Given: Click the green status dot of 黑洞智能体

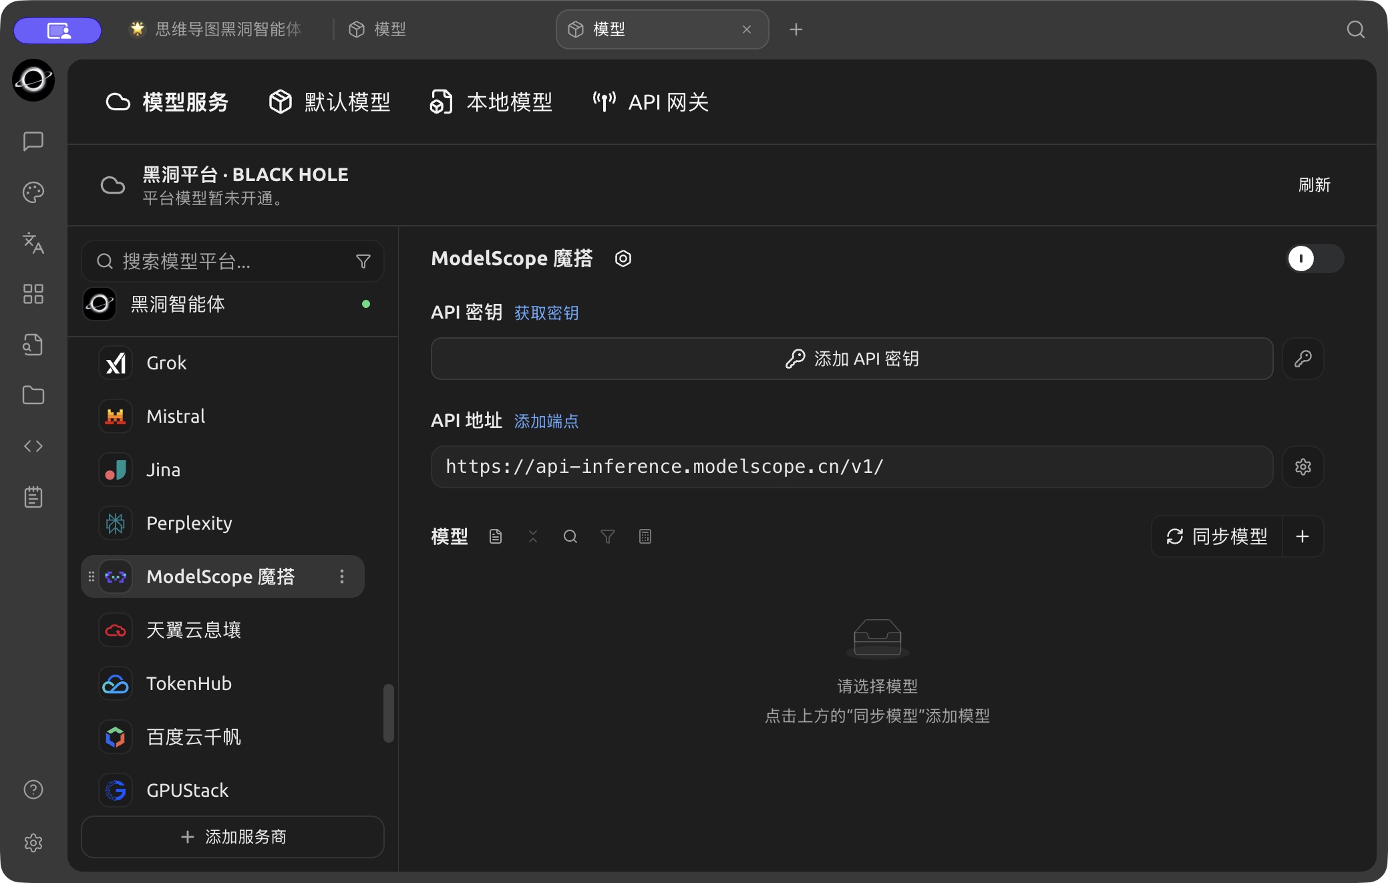Looking at the screenshot, I should tap(366, 304).
